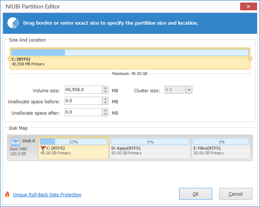The width and height of the screenshot is (260, 207).
Task: Increase Unallocate space after with the up arrow
Action: pyautogui.click(x=105, y=110)
